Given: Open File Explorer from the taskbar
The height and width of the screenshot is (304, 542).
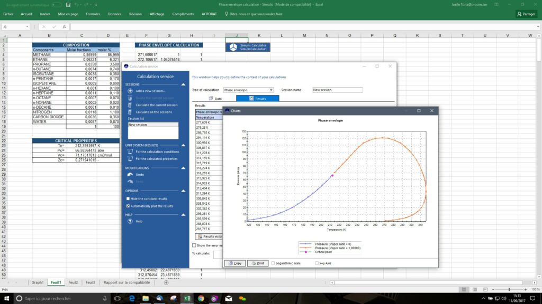Looking at the screenshot, I should tap(146, 299).
